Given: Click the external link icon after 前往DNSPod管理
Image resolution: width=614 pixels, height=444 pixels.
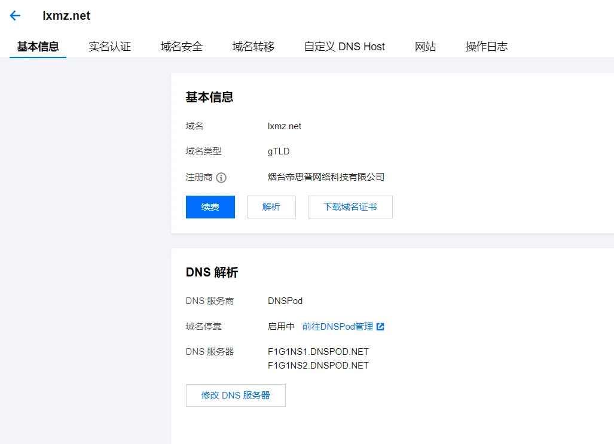Looking at the screenshot, I should point(380,327).
